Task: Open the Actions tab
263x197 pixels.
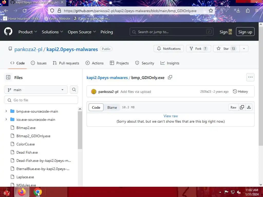Action: [95, 63]
